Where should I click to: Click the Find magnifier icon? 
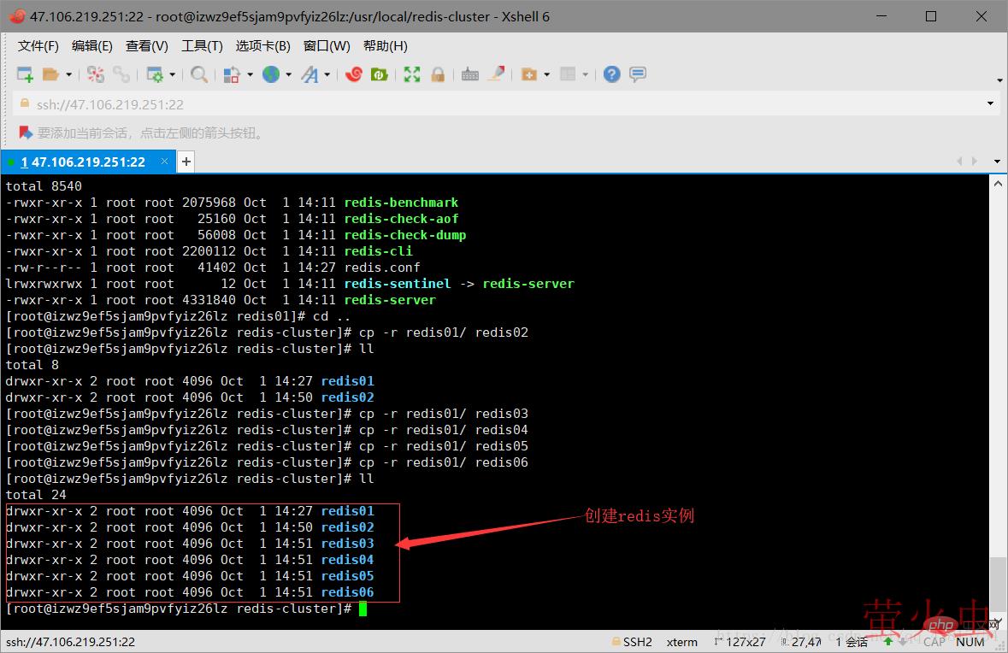pyautogui.click(x=199, y=75)
